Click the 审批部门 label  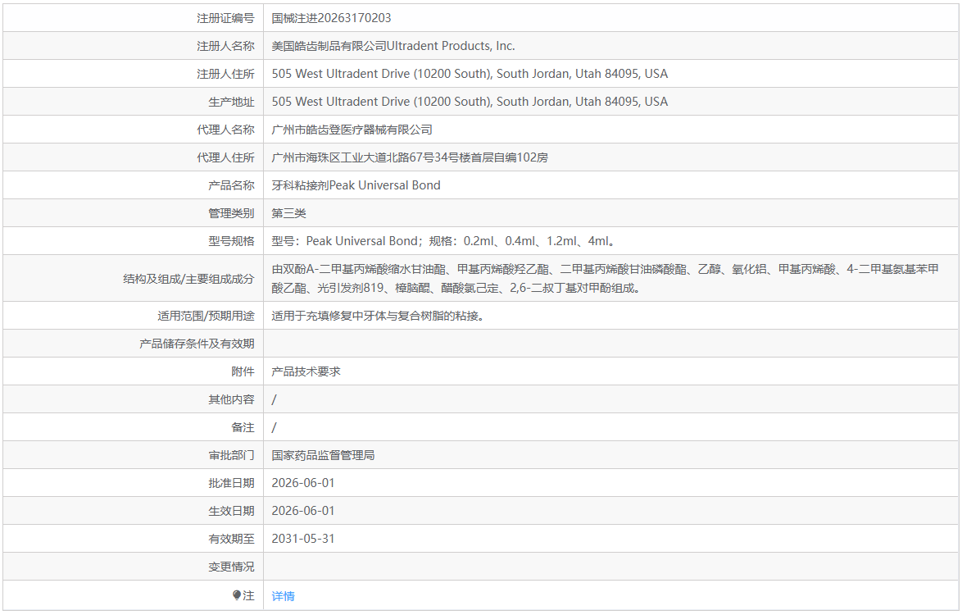point(231,455)
